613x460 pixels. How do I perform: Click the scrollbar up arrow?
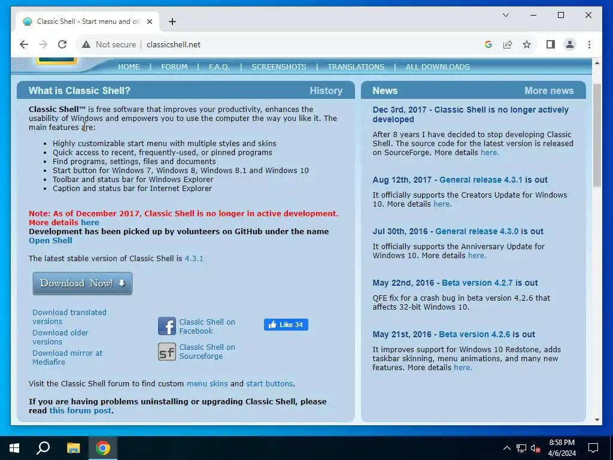tap(597, 62)
